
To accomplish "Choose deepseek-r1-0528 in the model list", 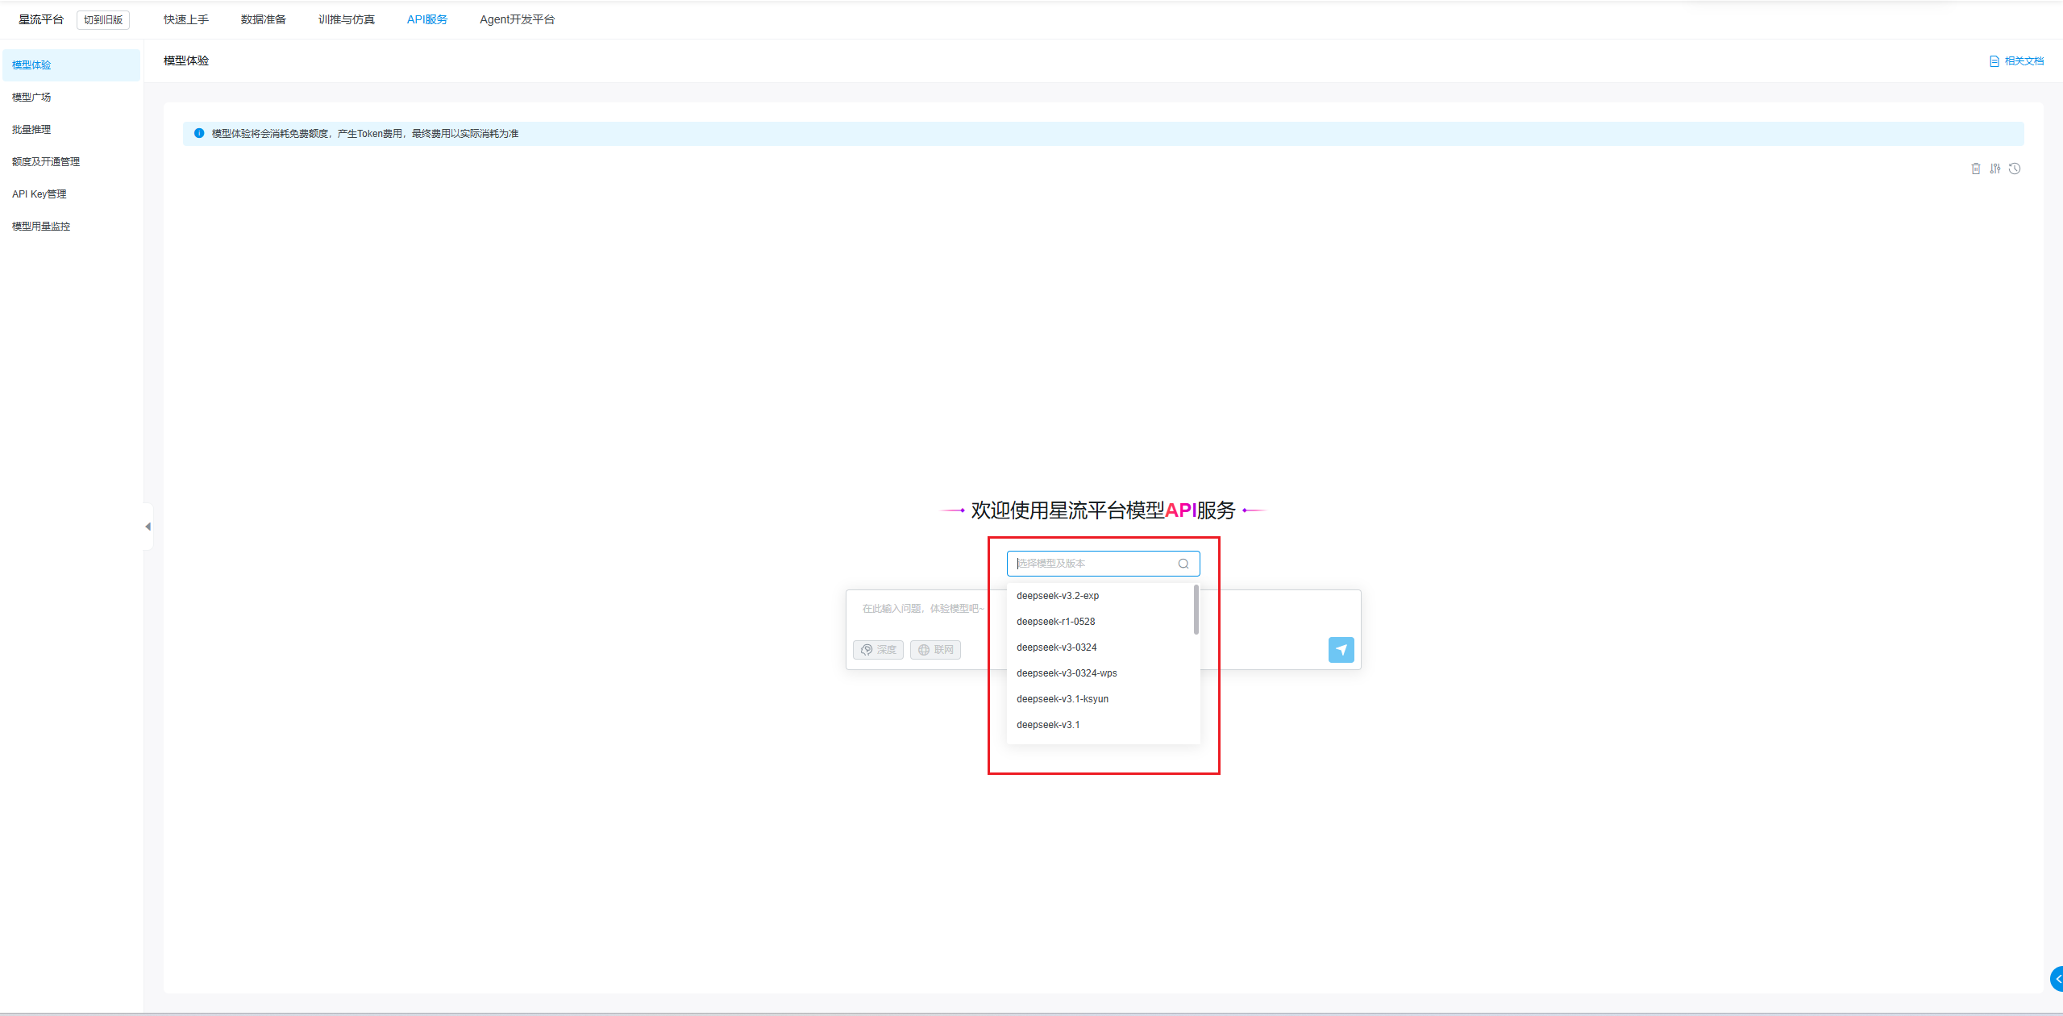I will click(x=1055, y=622).
